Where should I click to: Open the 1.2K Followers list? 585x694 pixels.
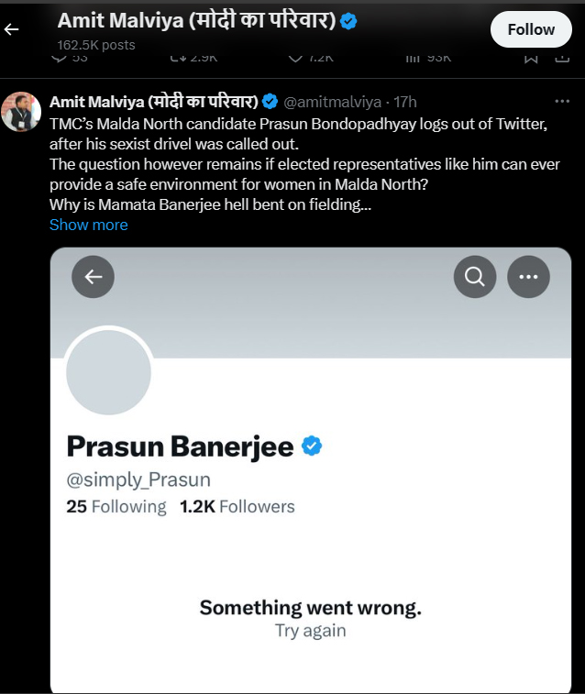point(237,507)
